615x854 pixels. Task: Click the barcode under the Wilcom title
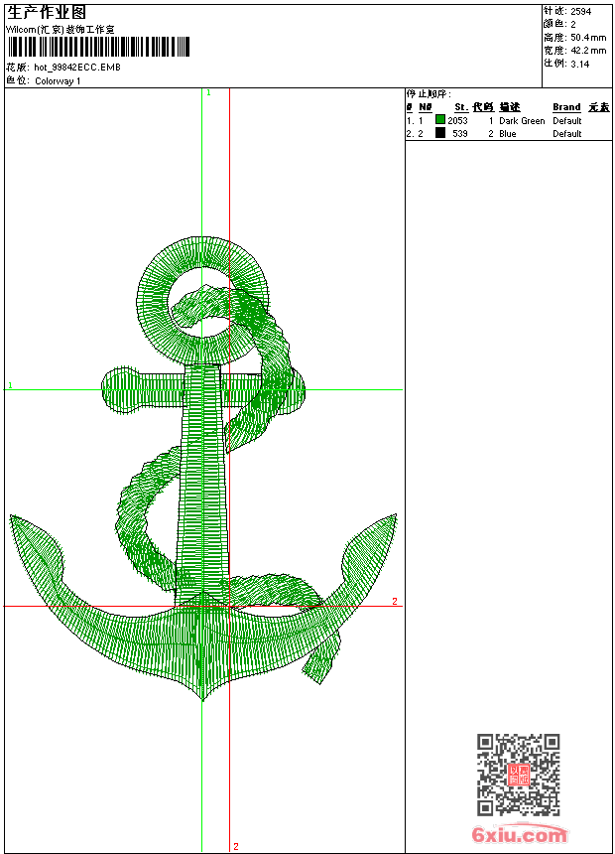(98, 48)
